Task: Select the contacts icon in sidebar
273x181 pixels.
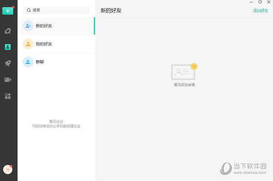Action: pyautogui.click(x=8, y=47)
